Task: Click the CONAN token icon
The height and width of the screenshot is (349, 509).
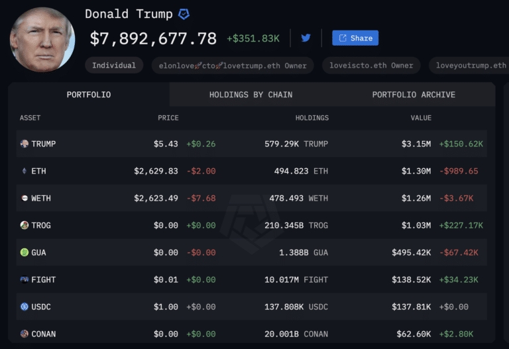Action: [25, 334]
